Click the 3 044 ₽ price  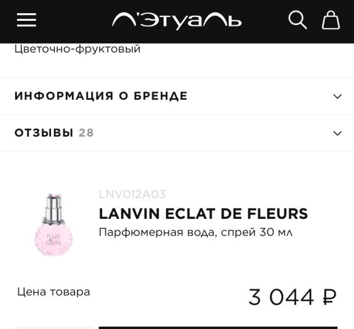click(281, 297)
